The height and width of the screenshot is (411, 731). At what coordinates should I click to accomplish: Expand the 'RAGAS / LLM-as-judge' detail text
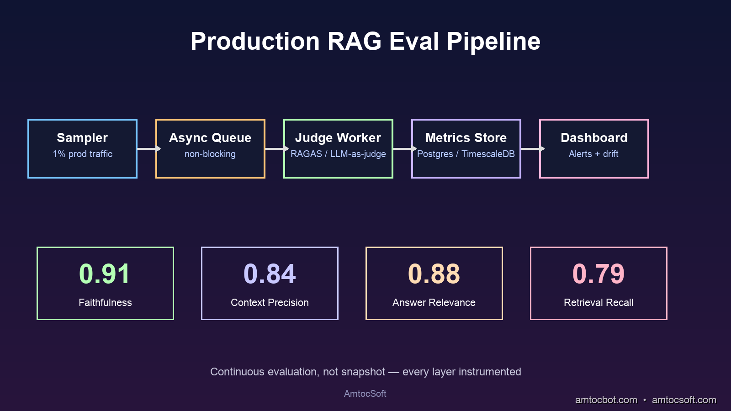click(x=338, y=154)
